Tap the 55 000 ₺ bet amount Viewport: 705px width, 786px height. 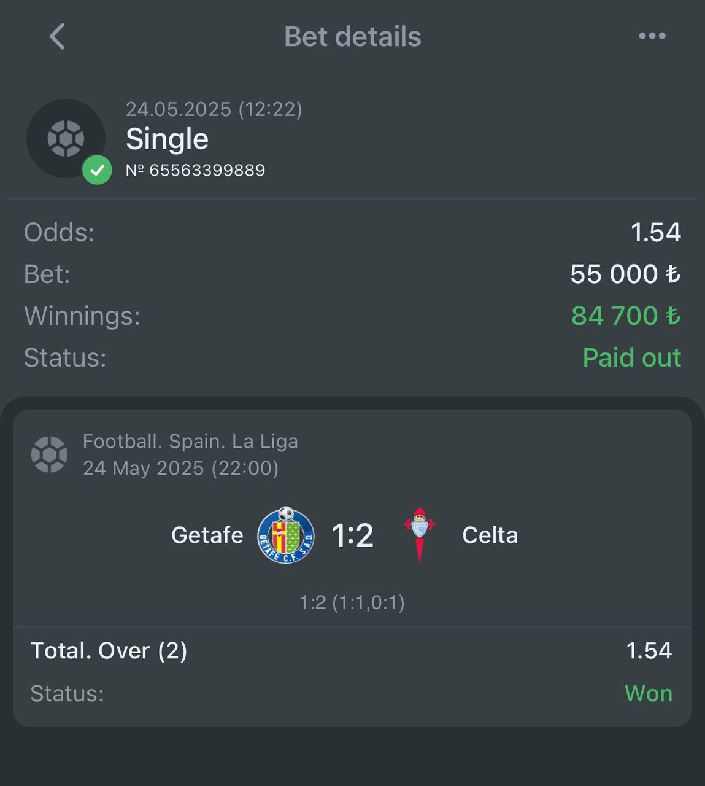pos(626,274)
